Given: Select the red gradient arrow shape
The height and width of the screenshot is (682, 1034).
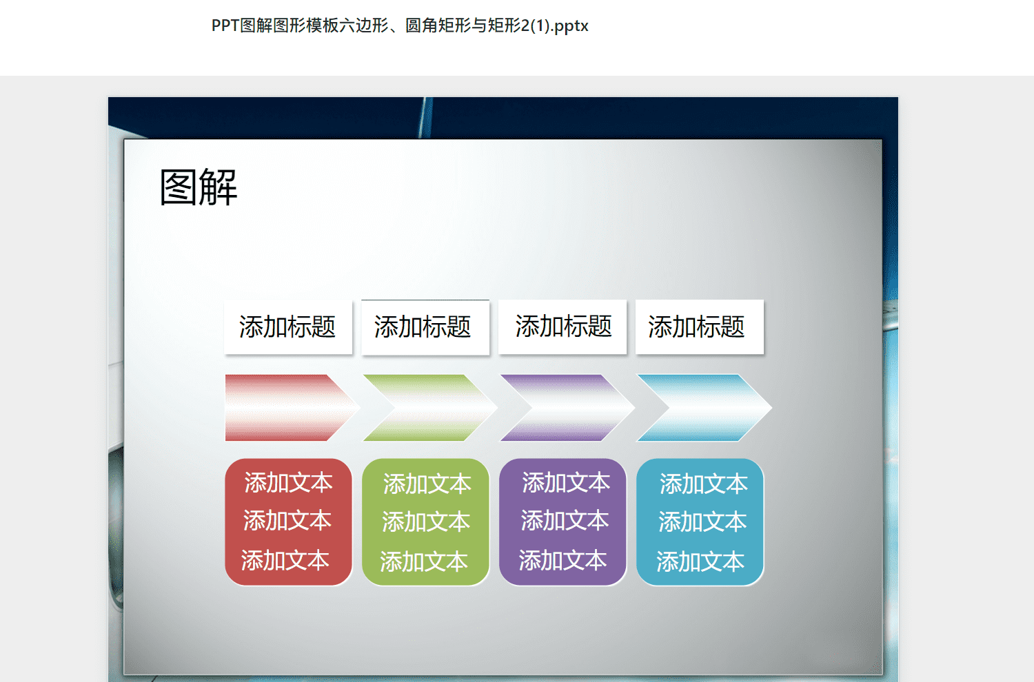Looking at the screenshot, I should 292,408.
